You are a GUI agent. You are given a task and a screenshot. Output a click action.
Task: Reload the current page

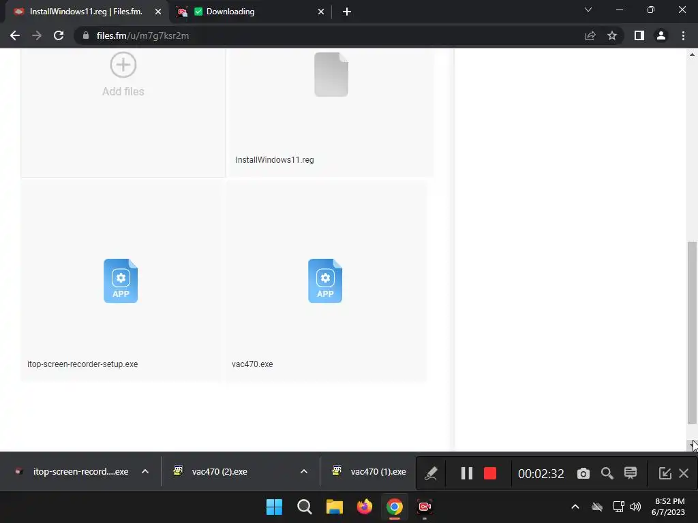pyautogui.click(x=59, y=35)
